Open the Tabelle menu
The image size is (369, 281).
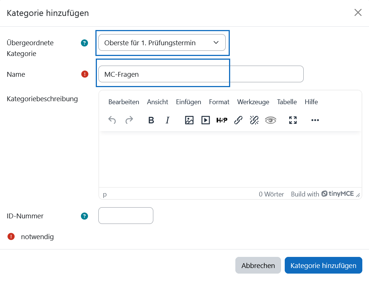287,102
